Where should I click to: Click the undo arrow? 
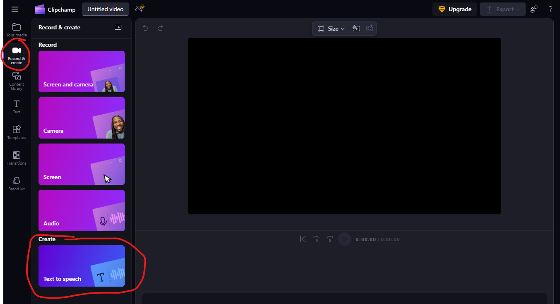click(x=145, y=28)
